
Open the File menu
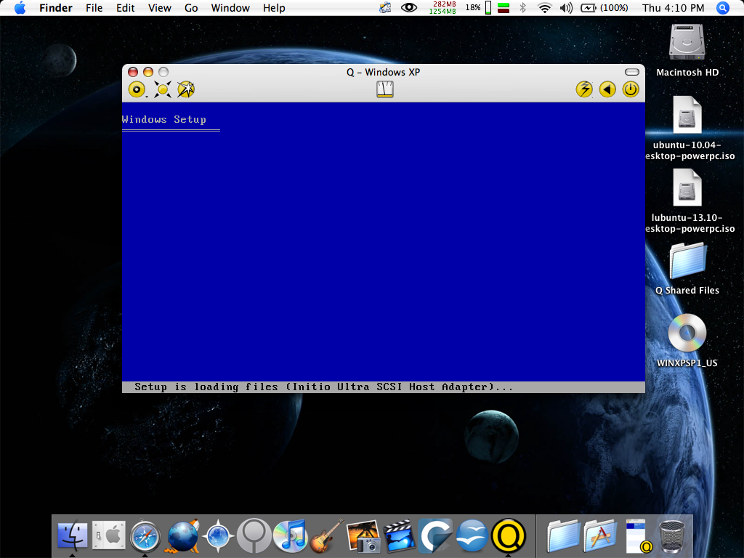94,8
